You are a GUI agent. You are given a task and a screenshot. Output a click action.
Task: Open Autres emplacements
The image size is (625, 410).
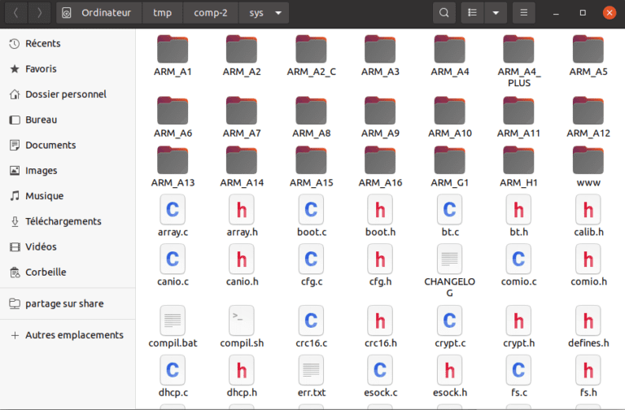68,335
